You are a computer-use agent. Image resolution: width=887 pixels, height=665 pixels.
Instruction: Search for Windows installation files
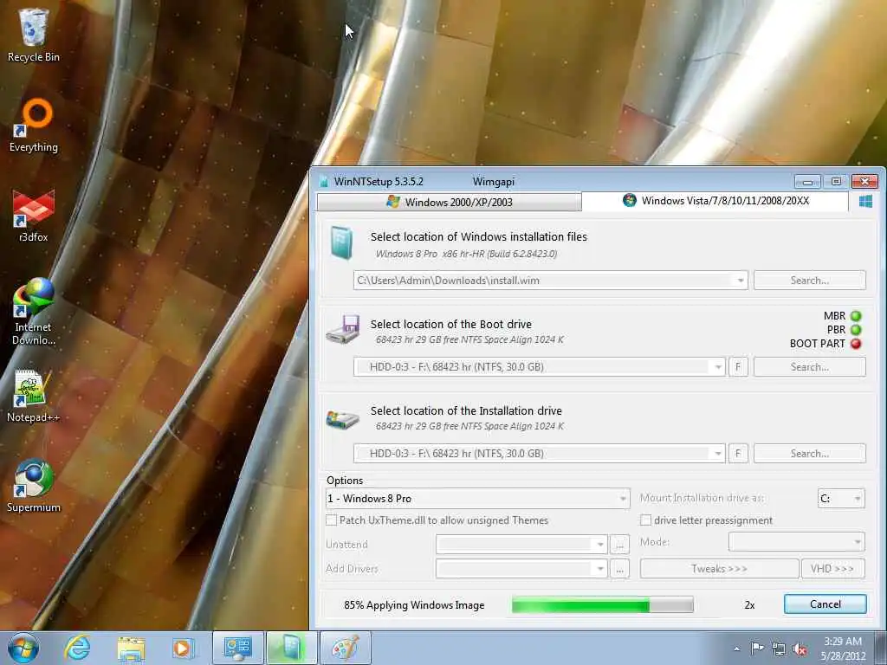pyautogui.click(x=810, y=281)
